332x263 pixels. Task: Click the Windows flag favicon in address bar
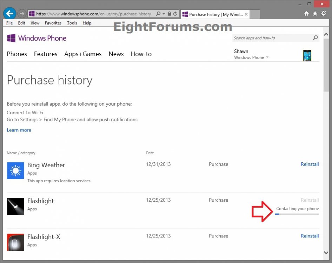point(32,14)
